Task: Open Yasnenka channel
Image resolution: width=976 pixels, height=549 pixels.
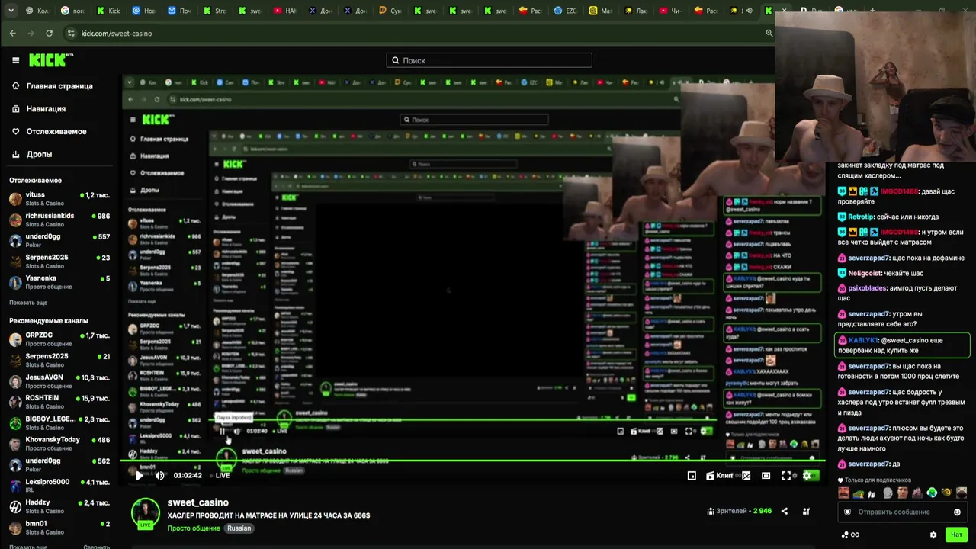Action: pyautogui.click(x=59, y=282)
